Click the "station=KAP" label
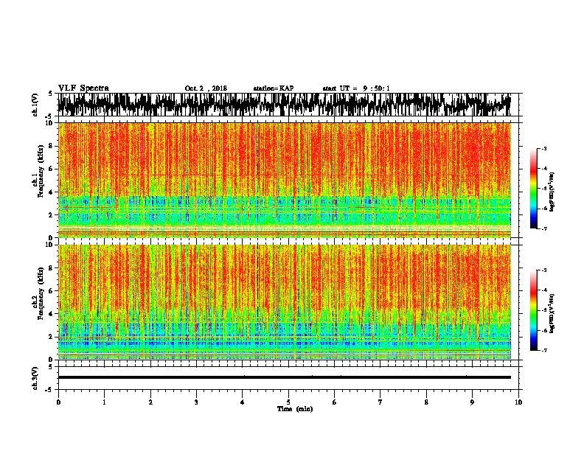The width and height of the screenshot is (584, 451). (274, 88)
